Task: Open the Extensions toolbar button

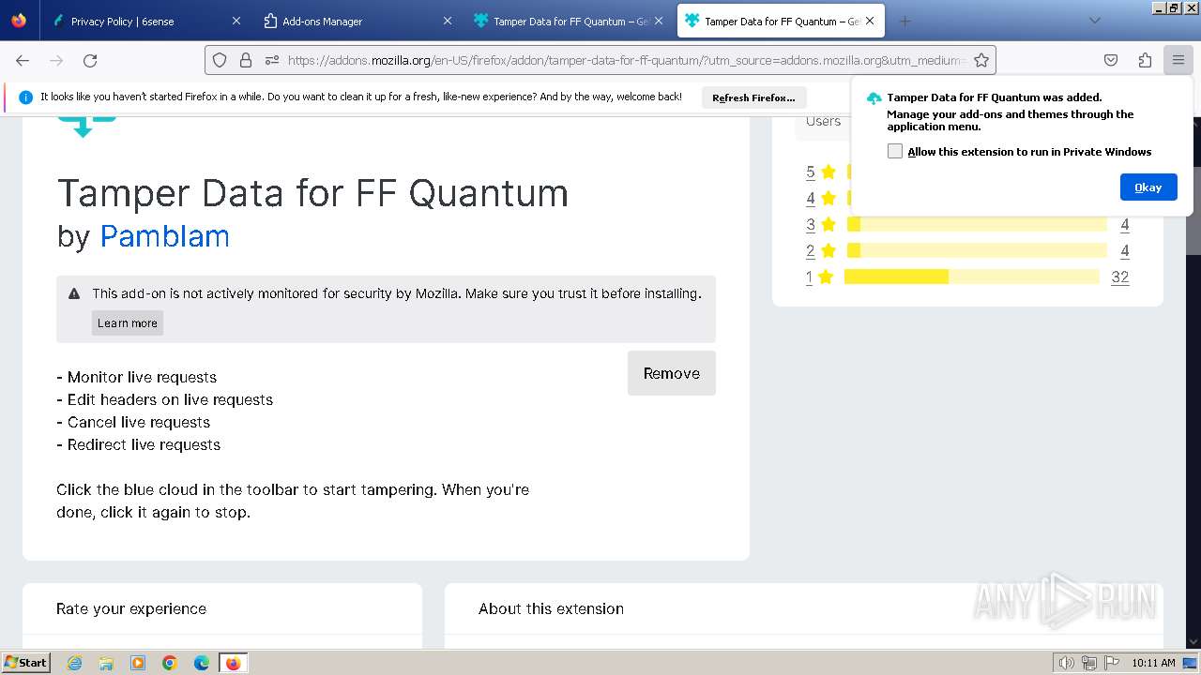Action: coord(1145,60)
